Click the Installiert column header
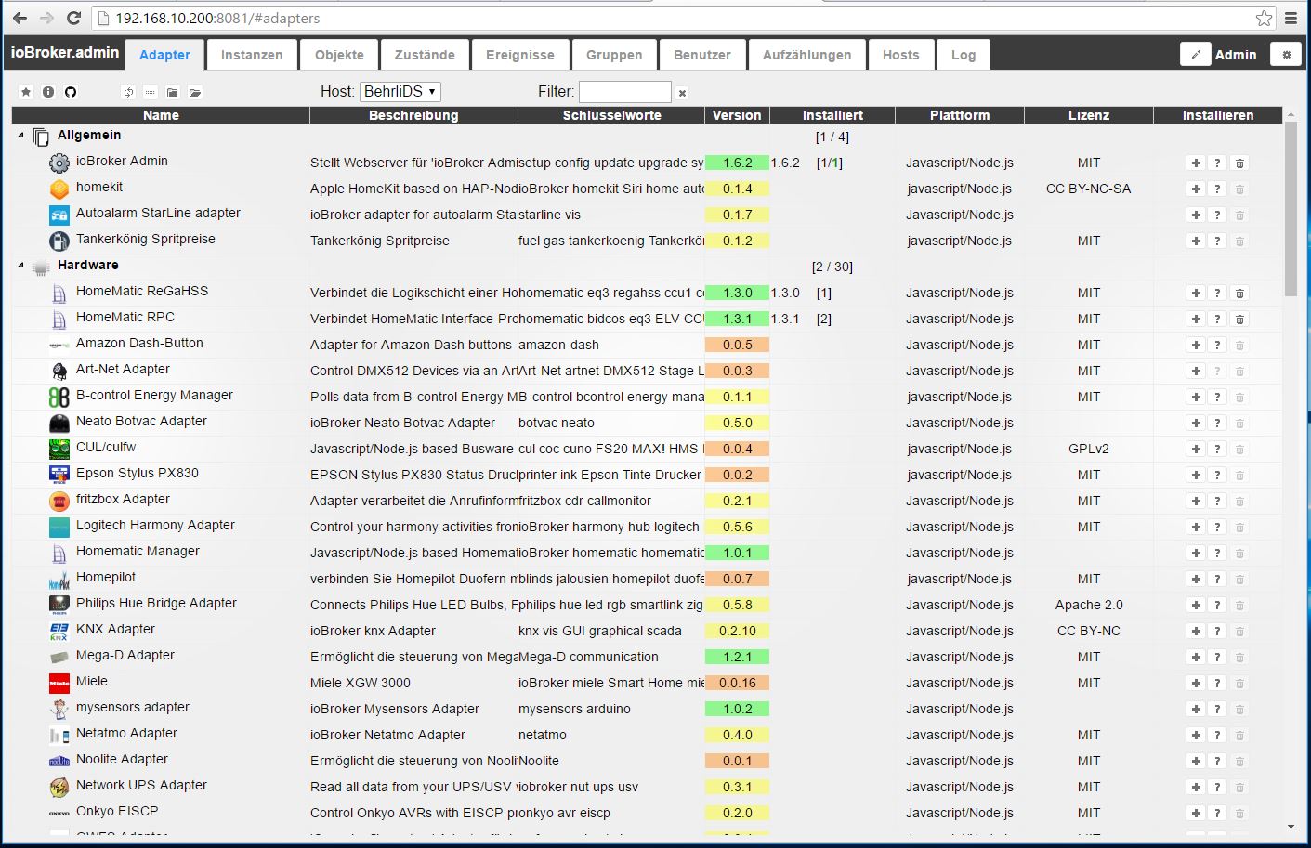This screenshot has width=1311, height=848. click(832, 115)
